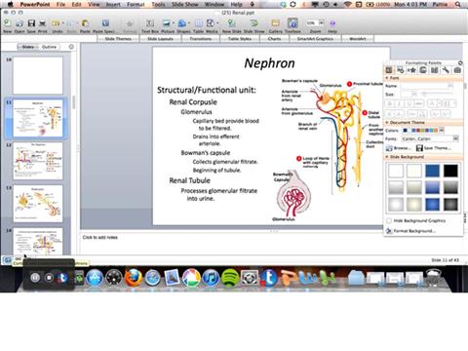Viewport: 468px width, 351px height.
Task: Toggle the Toolbox toolbar icon
Action: click(292, 23)
